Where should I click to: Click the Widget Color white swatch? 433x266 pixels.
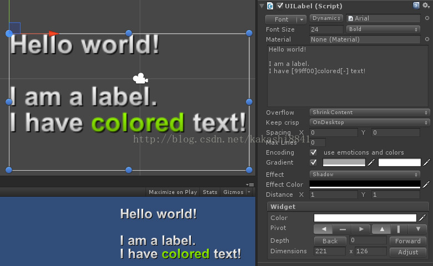point(365,218)
